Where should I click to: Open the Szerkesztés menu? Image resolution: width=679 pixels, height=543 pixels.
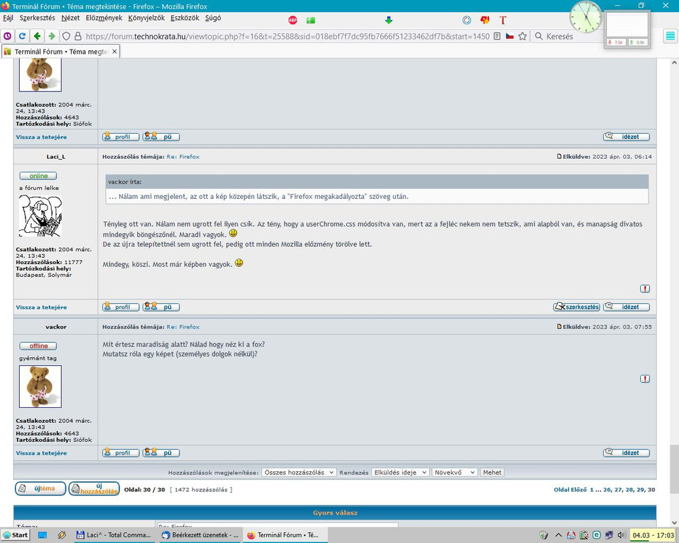pyautogui.click(x=37, y=18)
